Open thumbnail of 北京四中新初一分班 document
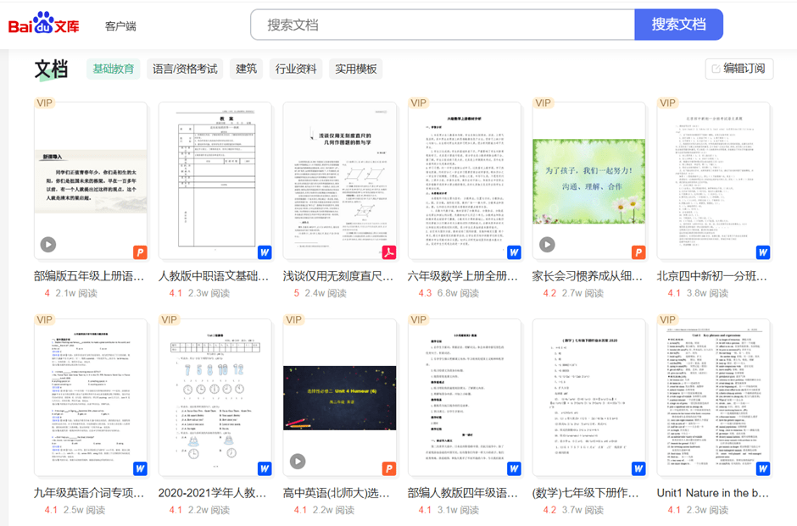This screenshot has width=797, height=526. pos(714,181)
